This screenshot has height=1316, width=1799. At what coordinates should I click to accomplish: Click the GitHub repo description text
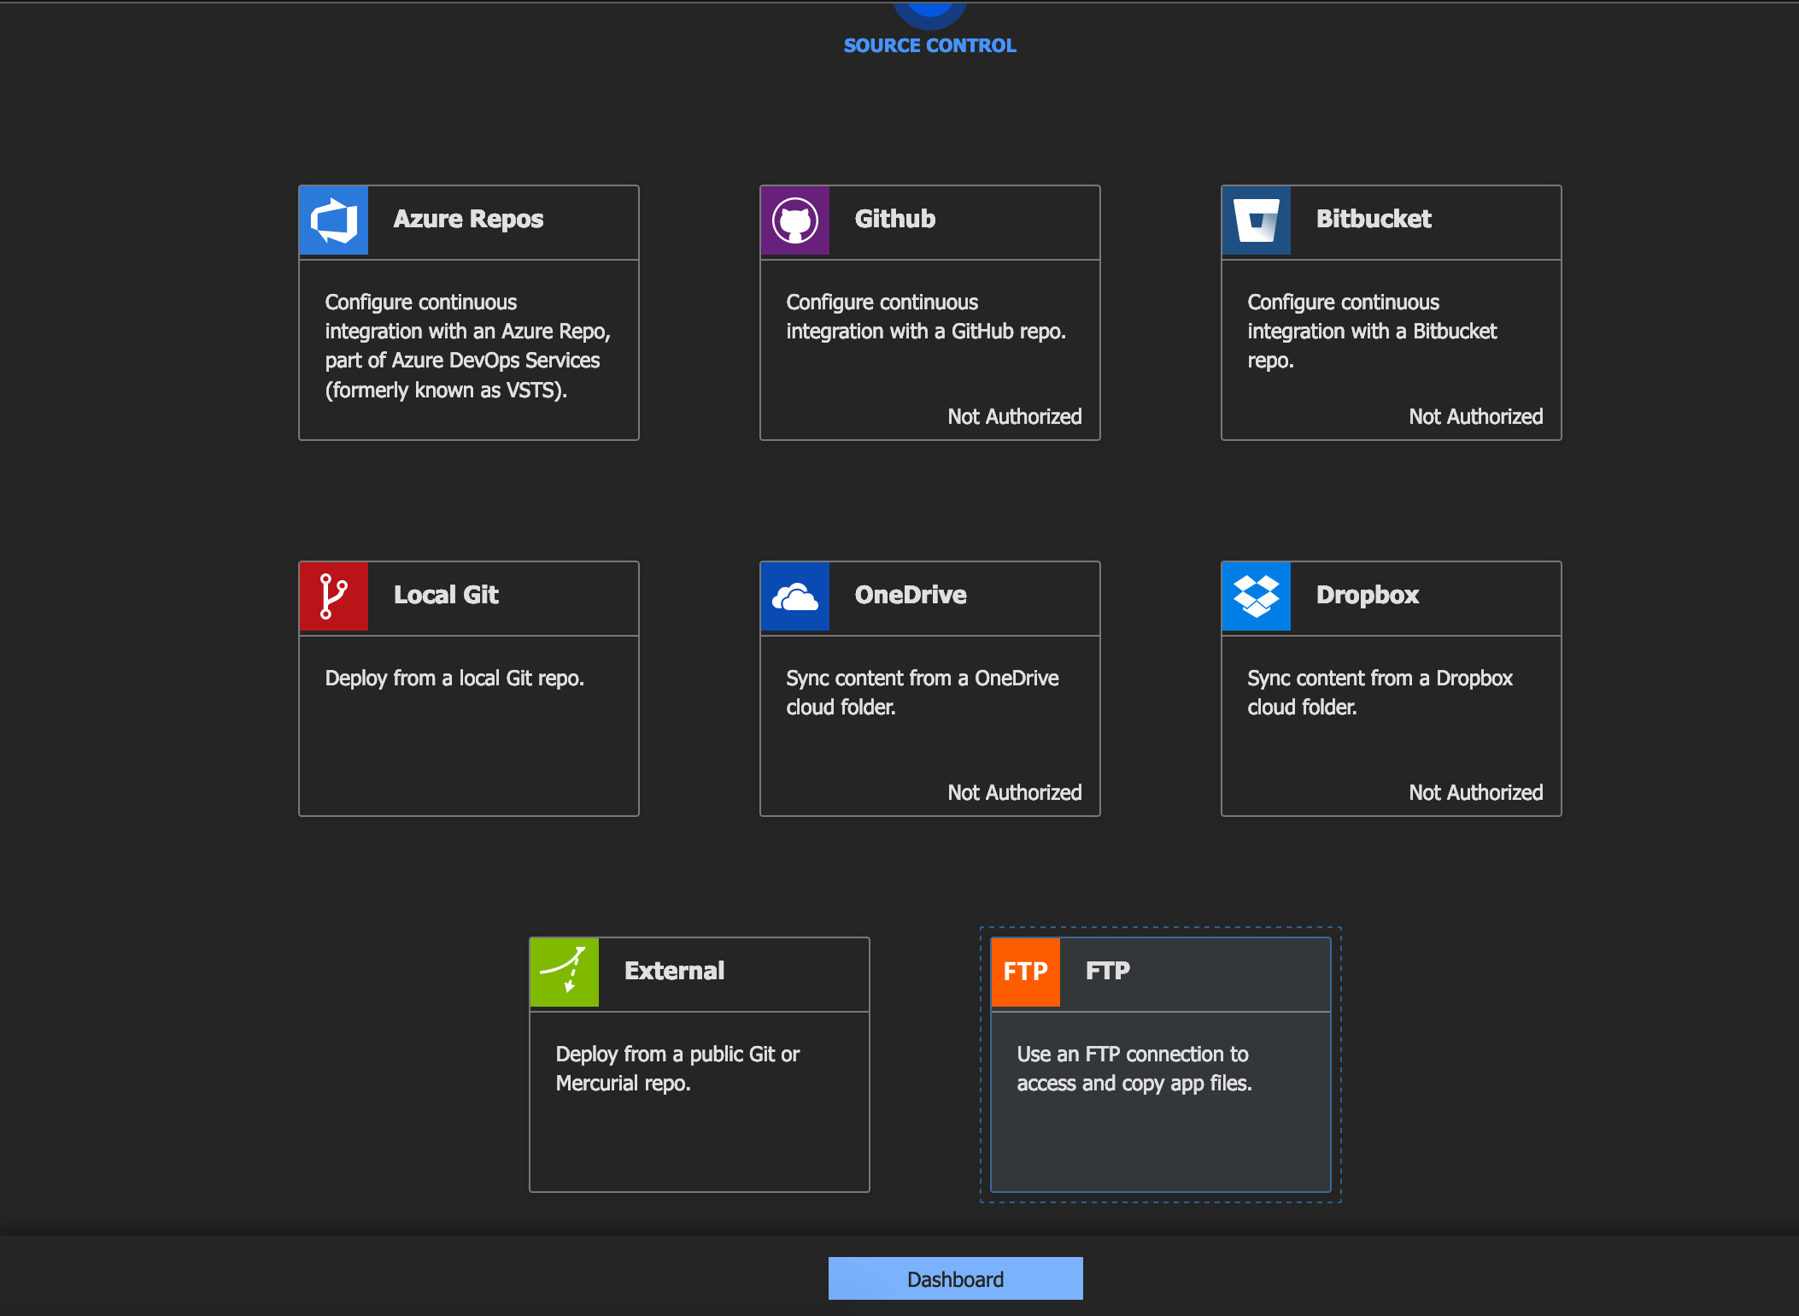tap(926, 317)
